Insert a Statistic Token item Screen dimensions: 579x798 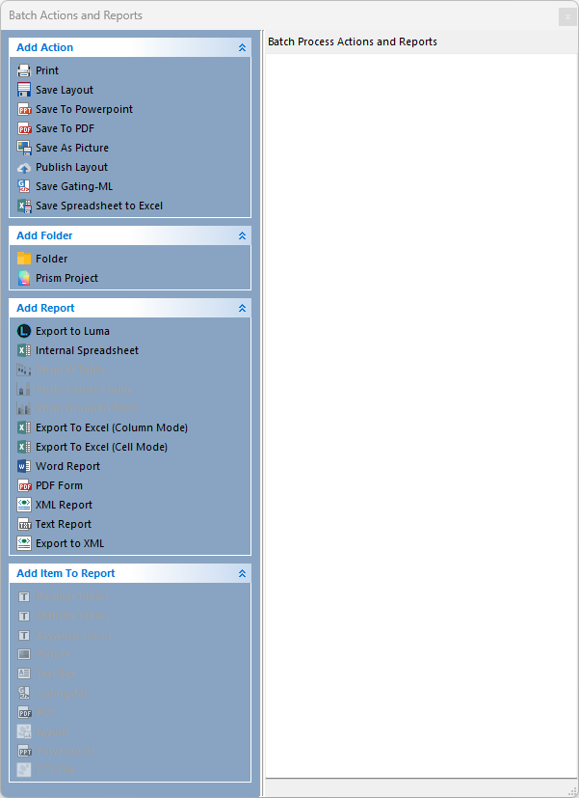62,616
